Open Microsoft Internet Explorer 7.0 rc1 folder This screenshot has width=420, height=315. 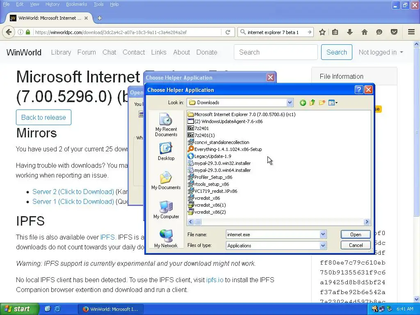(242, 114)
